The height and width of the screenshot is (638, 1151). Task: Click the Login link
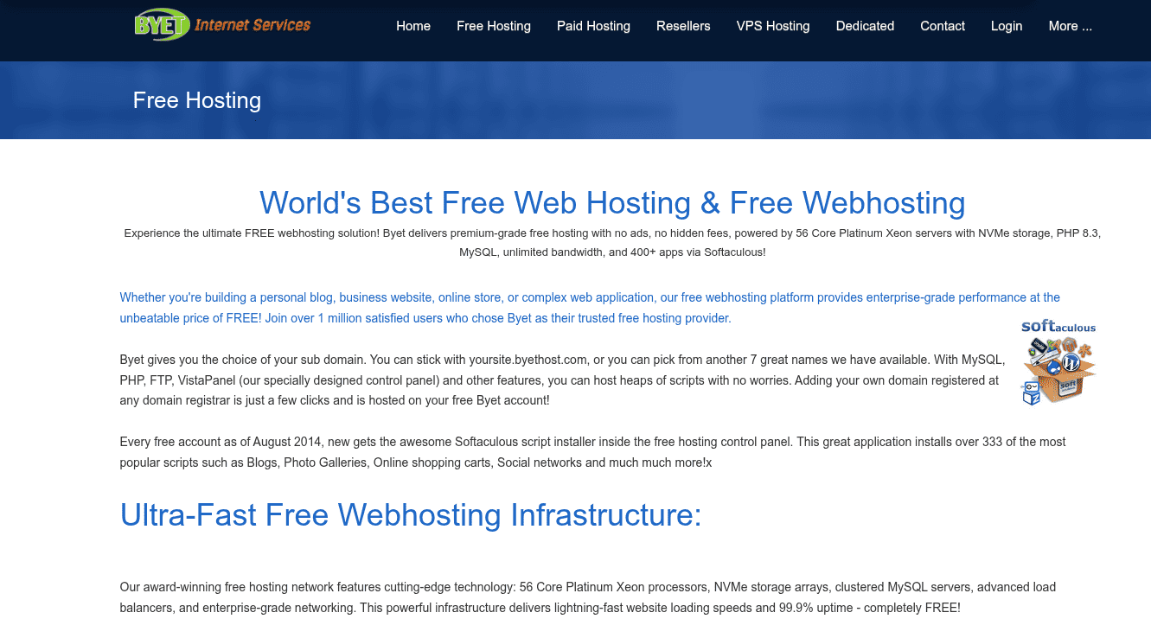tap(1007, 26)
